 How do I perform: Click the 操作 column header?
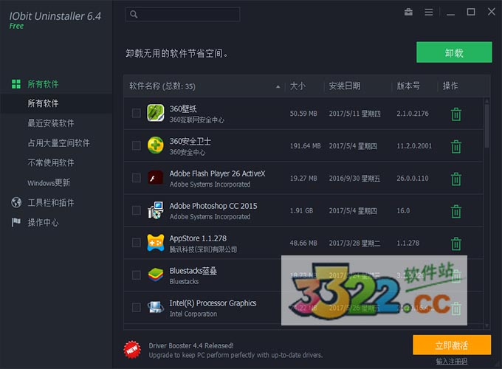[450, 86]
